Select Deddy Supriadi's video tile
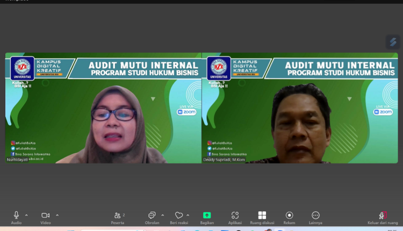Screen dimensions: 403x231 point(300,108)
